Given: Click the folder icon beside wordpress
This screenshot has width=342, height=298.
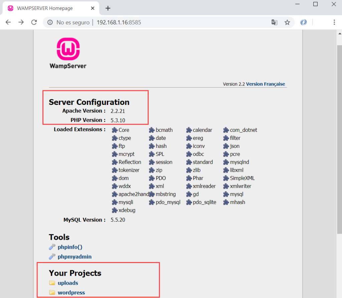Looking at the screenshot, I should (x=52, y=292).
